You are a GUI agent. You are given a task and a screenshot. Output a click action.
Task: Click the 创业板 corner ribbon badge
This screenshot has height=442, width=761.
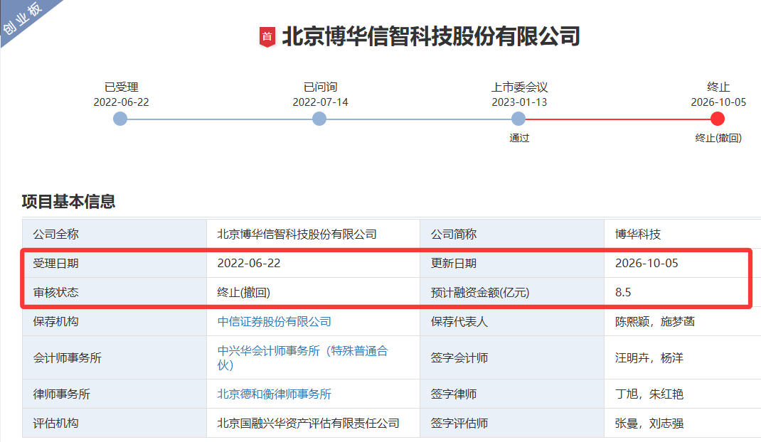point(23,18)
